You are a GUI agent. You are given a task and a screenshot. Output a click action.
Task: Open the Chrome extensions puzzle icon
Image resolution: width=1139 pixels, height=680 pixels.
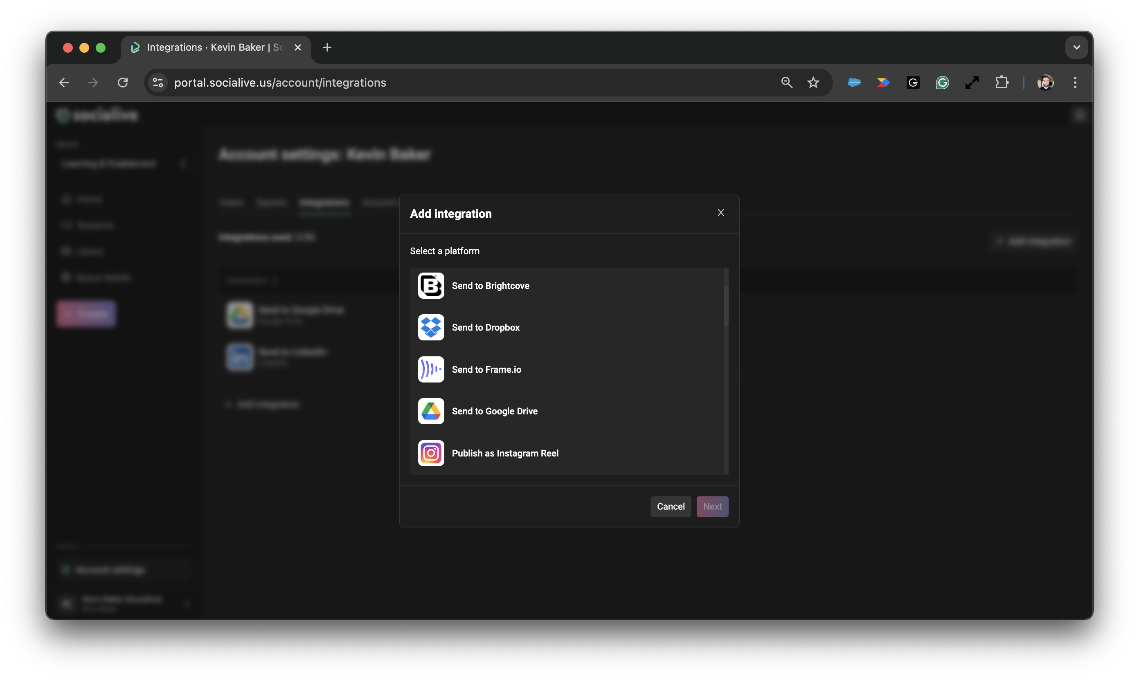(1002, 83)
